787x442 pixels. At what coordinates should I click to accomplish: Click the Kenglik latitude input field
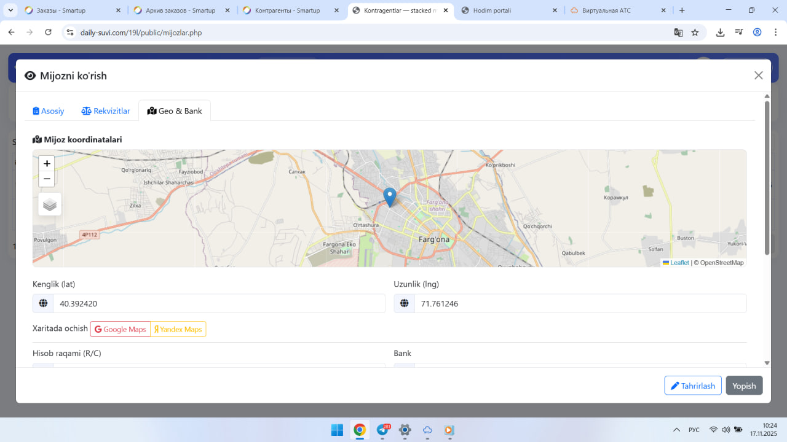pyautogui.click(x=218, y=303)
